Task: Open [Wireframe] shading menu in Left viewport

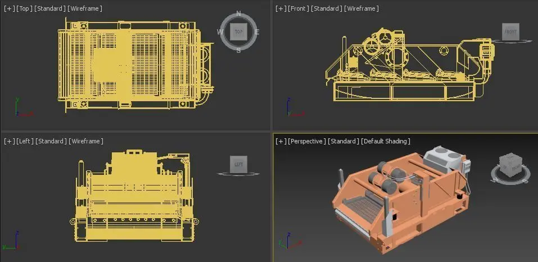Action: 86,141
